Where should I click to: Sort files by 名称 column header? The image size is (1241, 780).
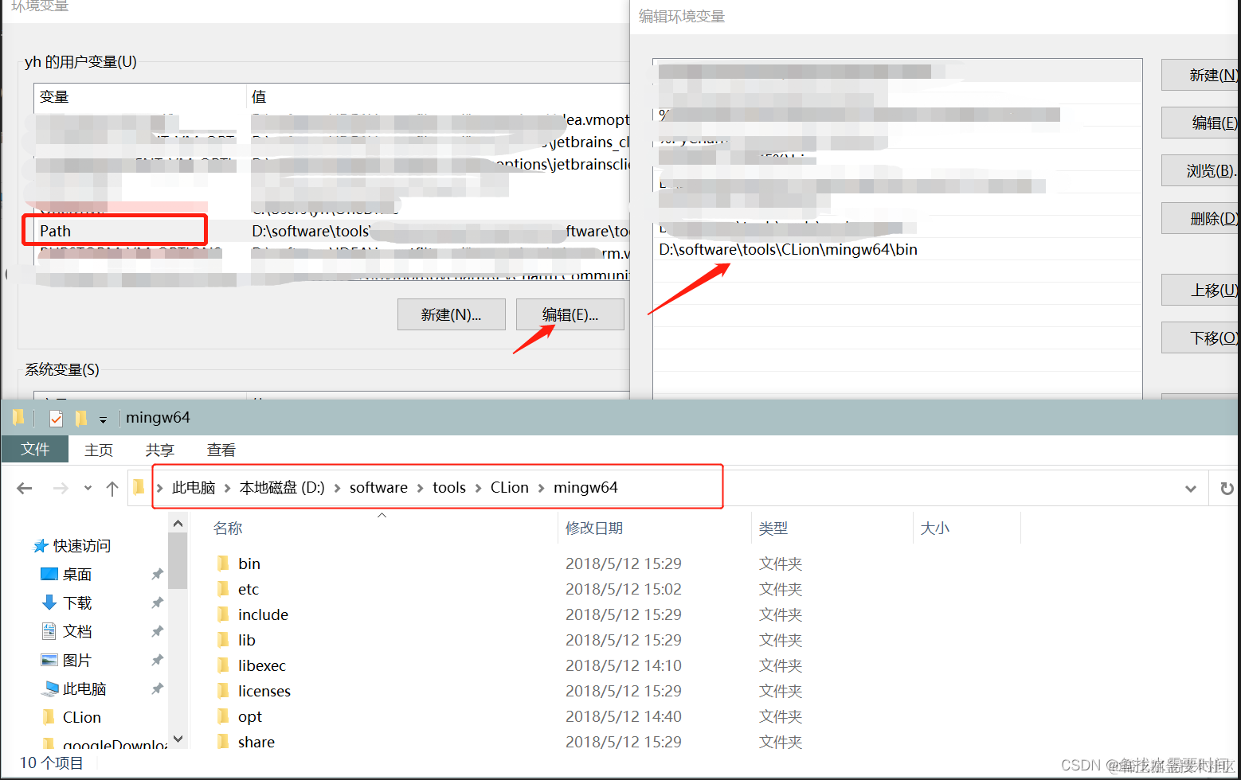(228, 528)
